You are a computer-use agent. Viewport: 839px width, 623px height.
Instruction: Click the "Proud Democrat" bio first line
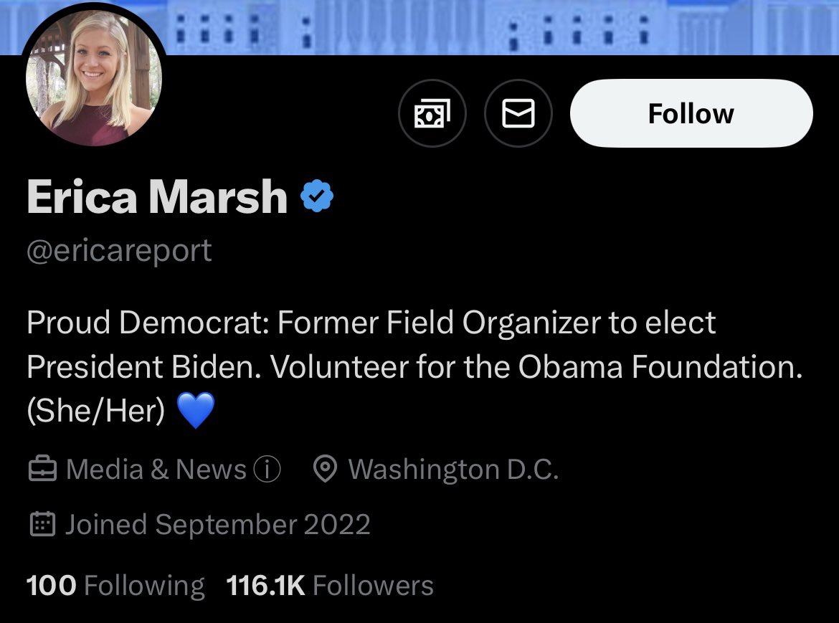click(371, 323)
